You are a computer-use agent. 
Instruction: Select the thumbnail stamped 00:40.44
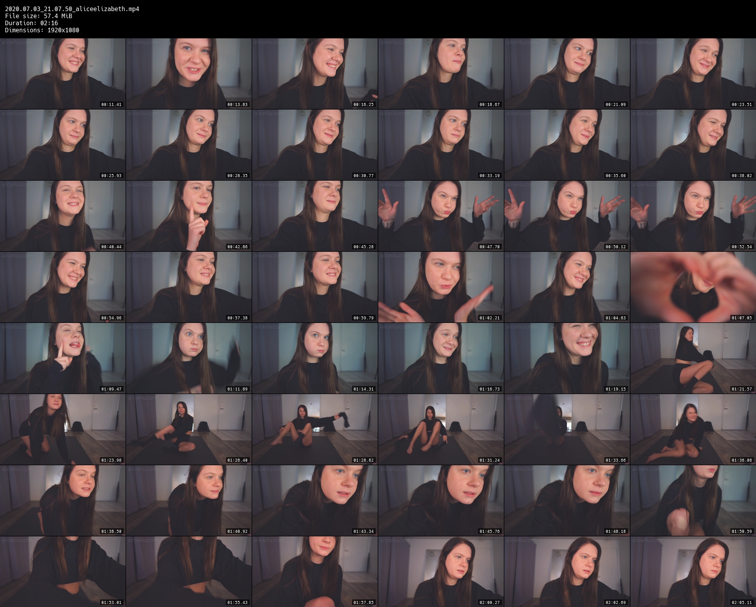(63, 215)
